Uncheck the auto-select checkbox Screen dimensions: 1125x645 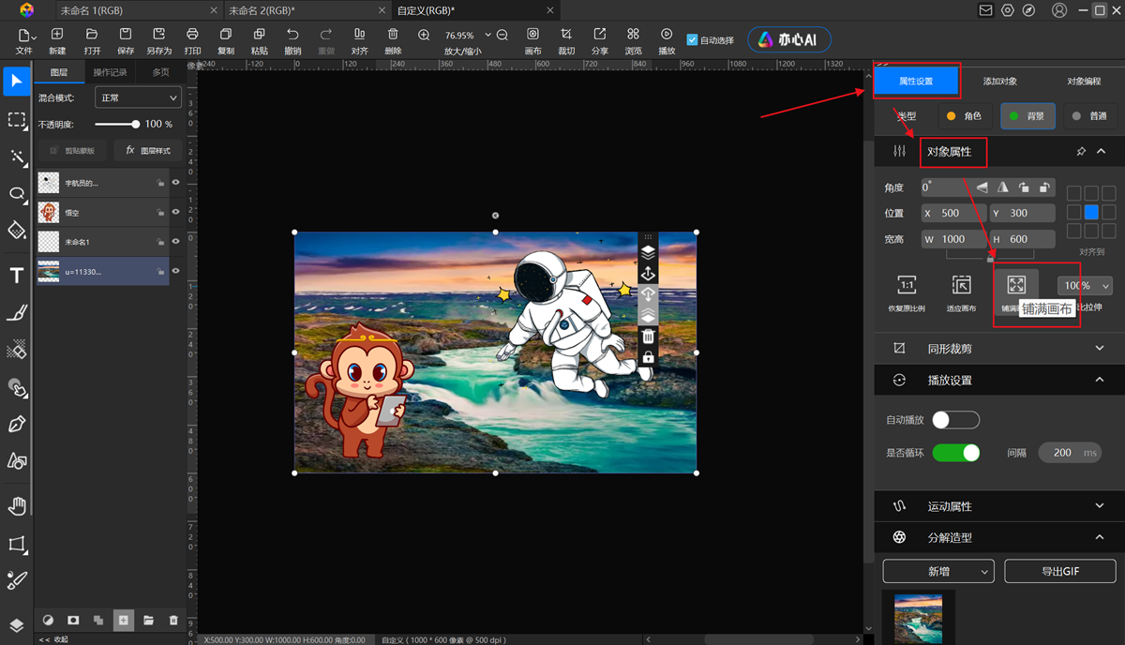tap(693, 40)
